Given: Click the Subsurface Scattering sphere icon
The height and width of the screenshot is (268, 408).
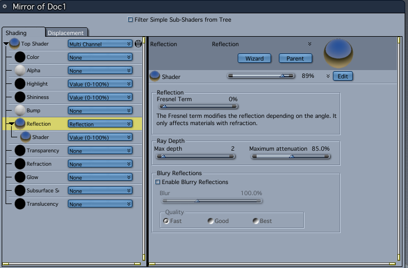Looking at the screenshot, I should pos(20,190).
